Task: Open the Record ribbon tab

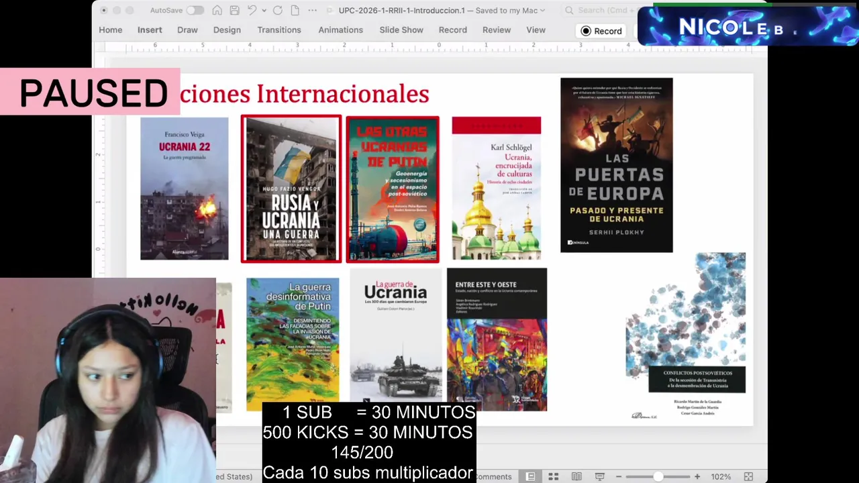Action: point(453,30)
